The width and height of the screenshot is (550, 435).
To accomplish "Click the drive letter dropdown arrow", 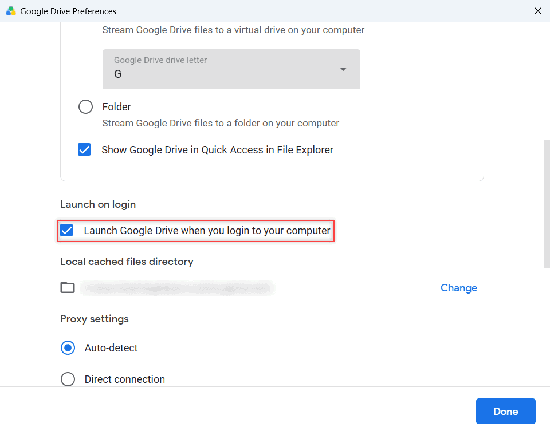I will pos(343,69).
